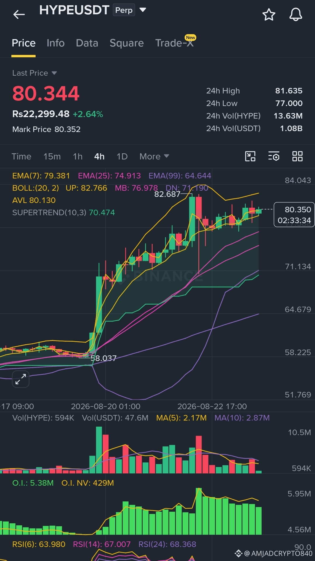Tap the back arrow icon
The image size is (315, 561).
[19, 14]
